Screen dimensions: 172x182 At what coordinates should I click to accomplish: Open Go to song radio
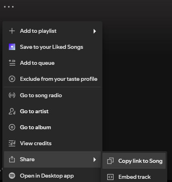52,95
